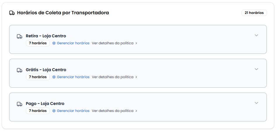The width and height of the screenshot is (278, 135).
Task: Click gear icon in Pago card
Action: (x=54, y=111)
